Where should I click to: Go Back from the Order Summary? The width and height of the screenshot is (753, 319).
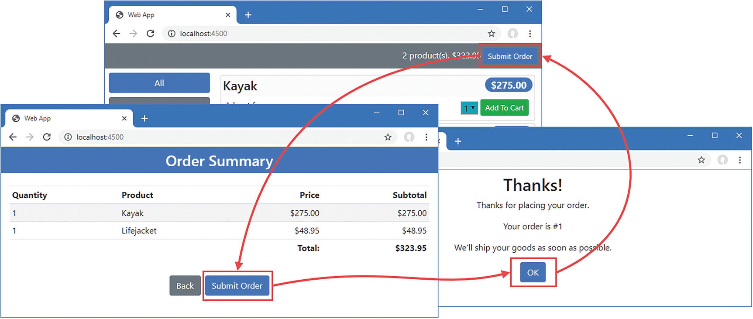[x=185, y=286]
